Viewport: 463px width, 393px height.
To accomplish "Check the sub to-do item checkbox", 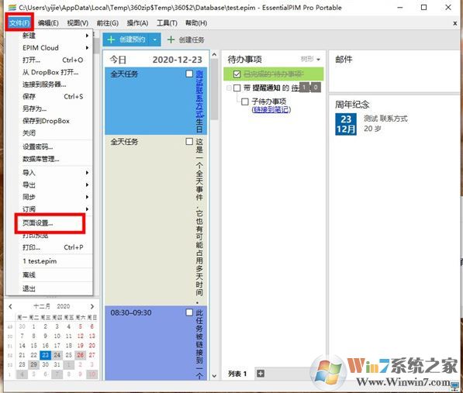I will point(245,102).
